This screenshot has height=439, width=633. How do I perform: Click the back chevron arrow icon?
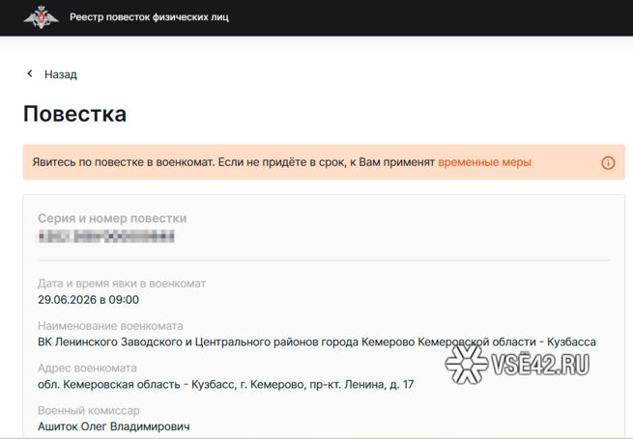(x=30, y=74)
